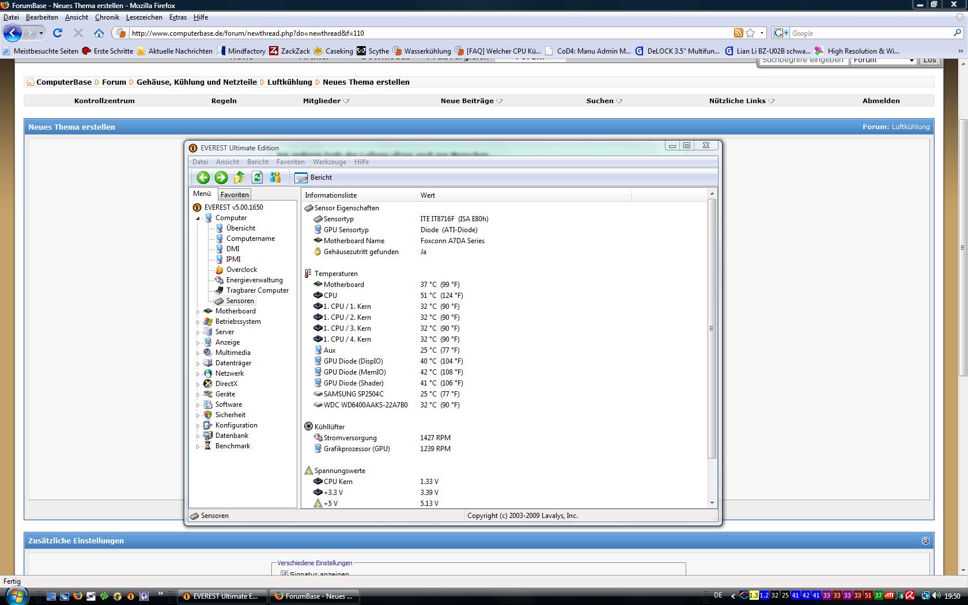Open the Windows Start menu
This screenshot has height=605, width=968.
pos(16,596)
